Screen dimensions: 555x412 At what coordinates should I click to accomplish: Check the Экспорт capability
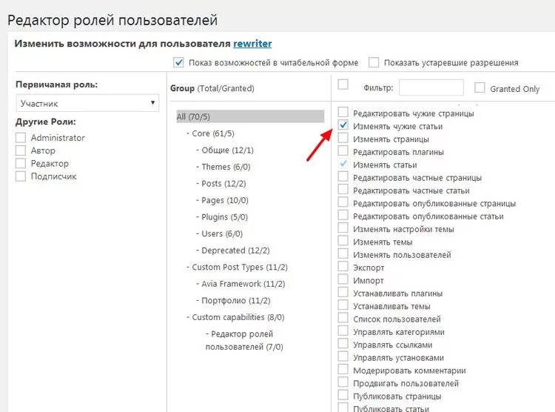click(x=343, y=266)
